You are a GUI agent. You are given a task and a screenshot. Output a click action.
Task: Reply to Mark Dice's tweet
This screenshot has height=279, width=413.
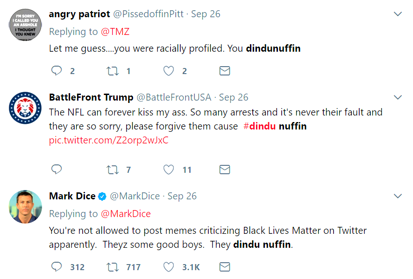(57, 267)
